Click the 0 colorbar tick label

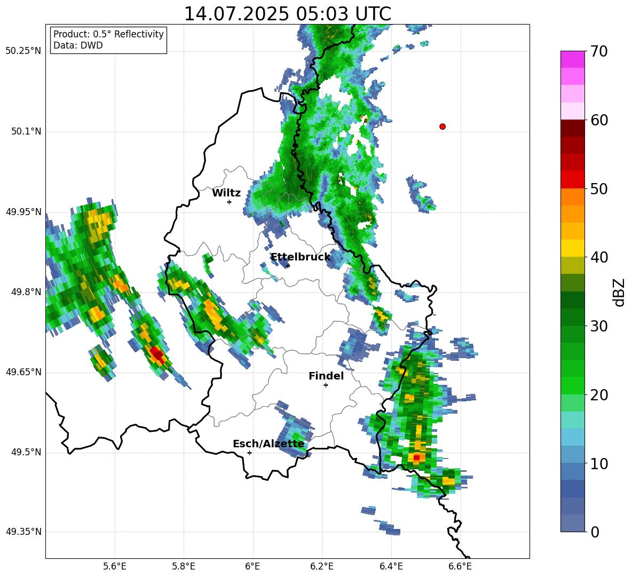[595, 532]
